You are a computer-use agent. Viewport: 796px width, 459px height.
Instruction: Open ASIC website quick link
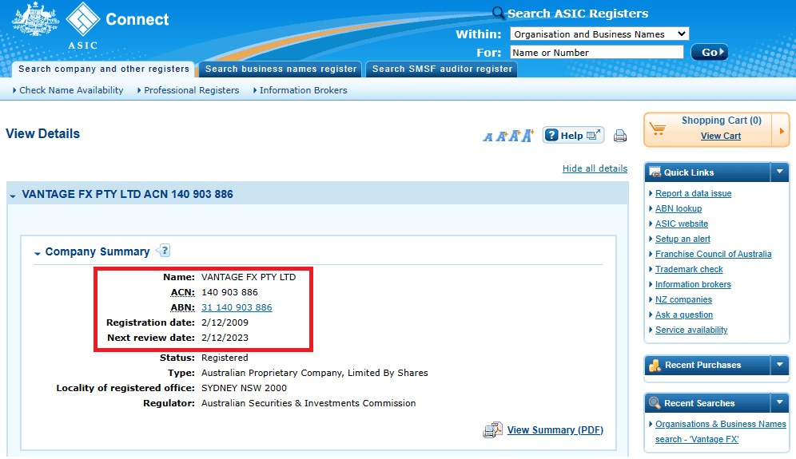[681, 224]
